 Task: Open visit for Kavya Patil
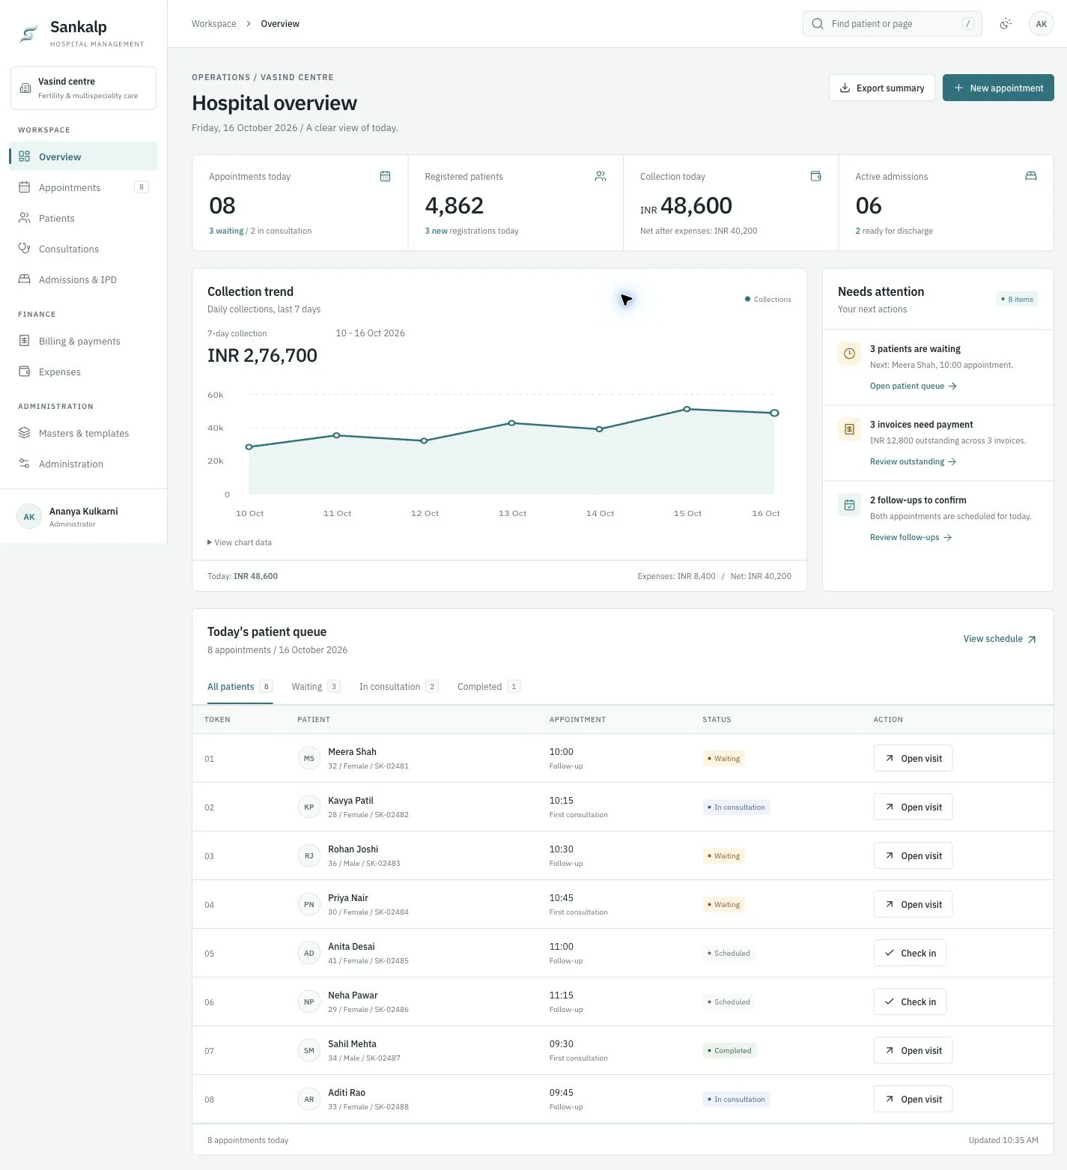click(913, 807)
